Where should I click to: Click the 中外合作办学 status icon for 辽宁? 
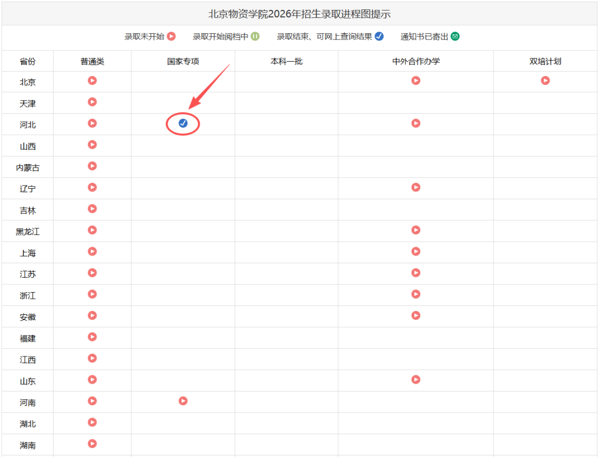pos(415,187)
